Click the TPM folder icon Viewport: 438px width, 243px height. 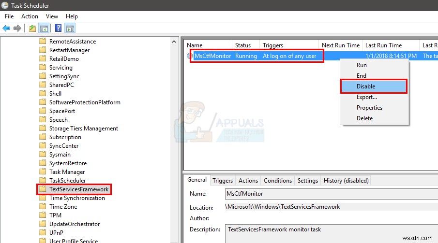(43, 215)
